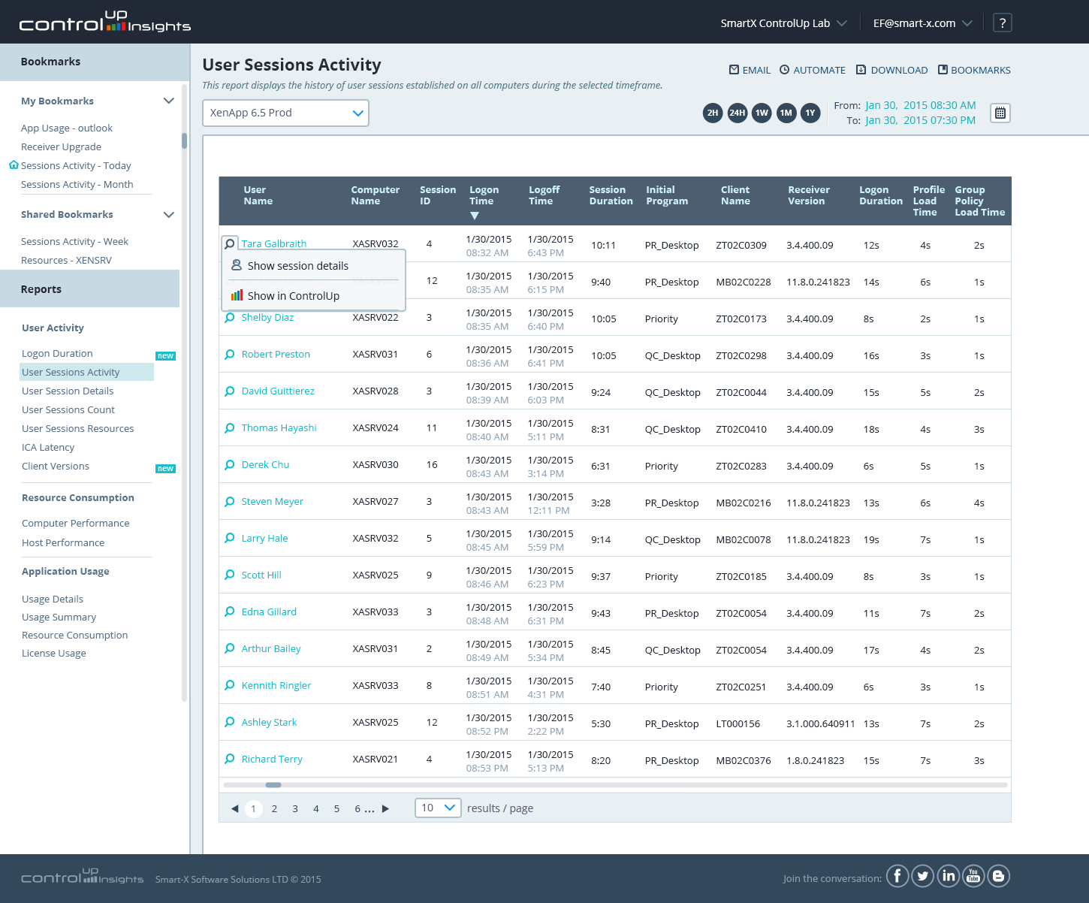The width and height of the screenshot is (1089, 903).
Task: Go to results page 5
Action: [336, 808]
